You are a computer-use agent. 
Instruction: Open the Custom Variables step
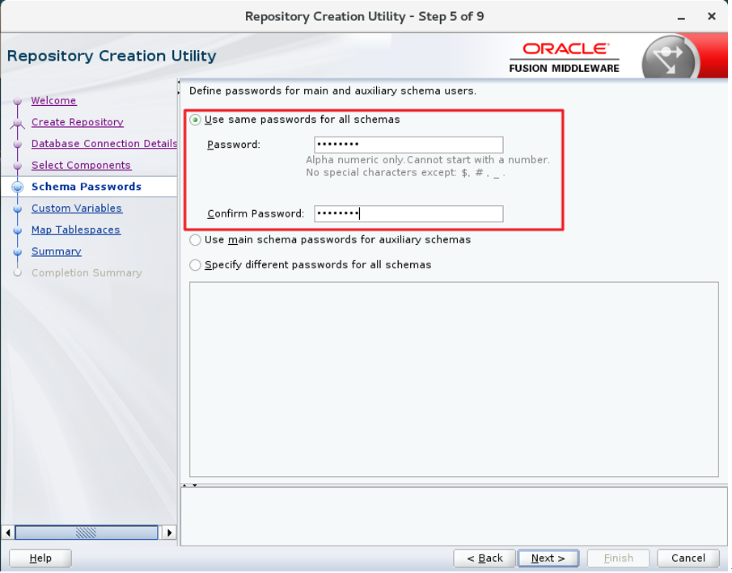click(77, 209)
